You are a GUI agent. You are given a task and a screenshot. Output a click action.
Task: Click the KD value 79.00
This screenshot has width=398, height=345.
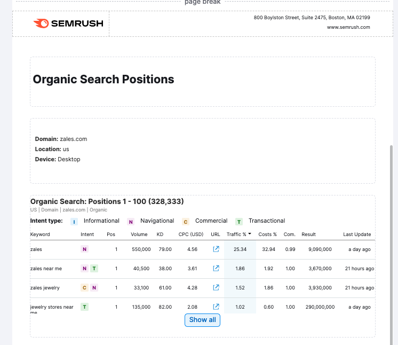click(x=165, y=249)
